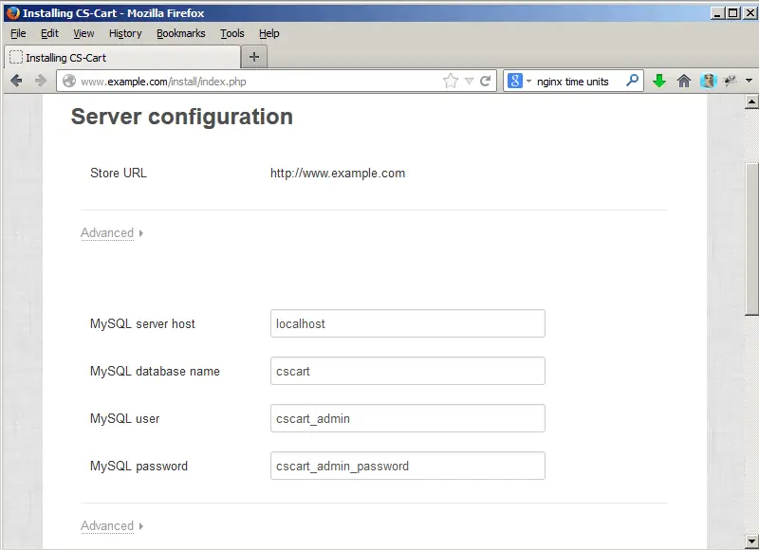Open a new tab with plus button

[x=254, y=57]
